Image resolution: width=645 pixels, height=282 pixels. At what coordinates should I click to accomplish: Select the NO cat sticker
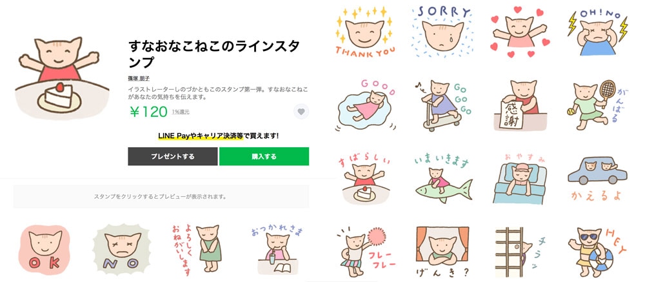pyautogui.click(x=122, y=248)
